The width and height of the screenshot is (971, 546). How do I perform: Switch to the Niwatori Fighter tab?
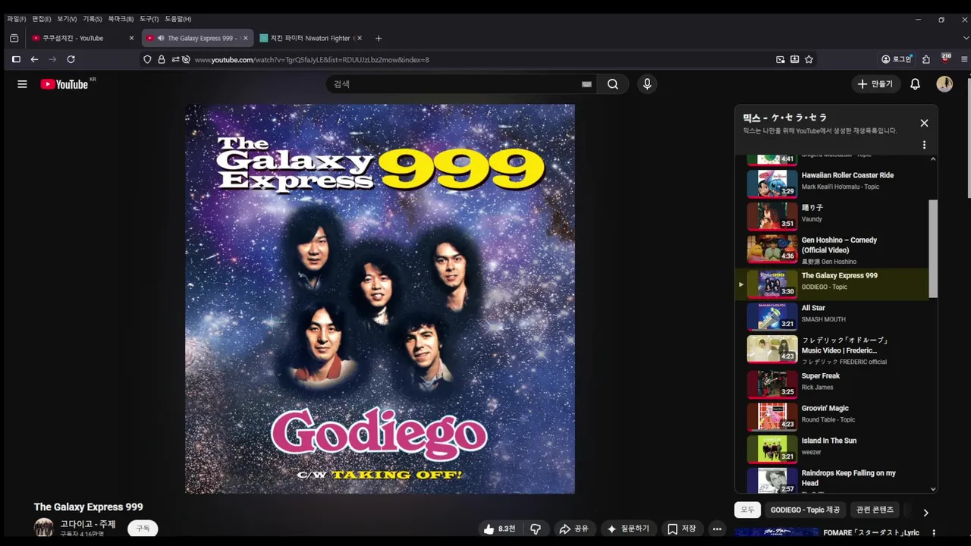coord(311,38)
